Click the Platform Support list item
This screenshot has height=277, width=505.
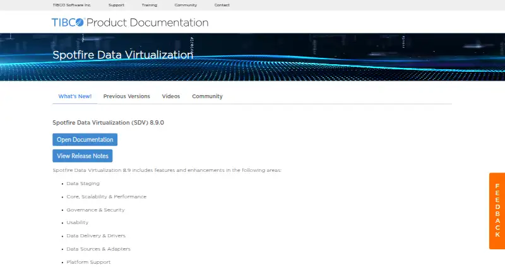(88, 263)
